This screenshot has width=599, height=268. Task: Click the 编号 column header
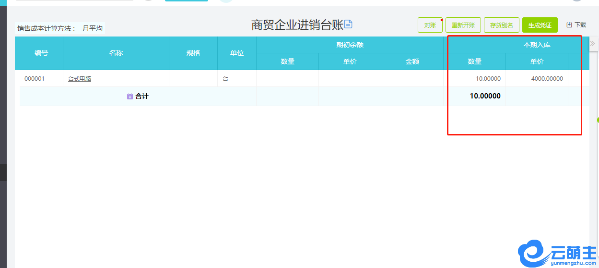tap(41, 53)
